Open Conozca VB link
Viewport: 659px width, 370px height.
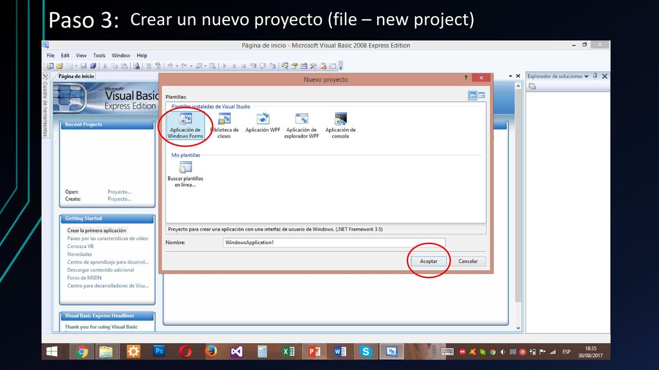(x=80, y=246)
